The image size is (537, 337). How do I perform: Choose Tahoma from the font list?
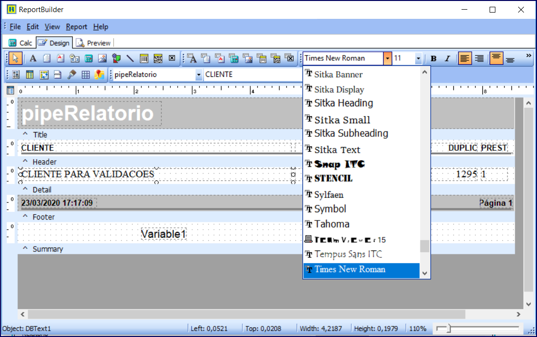click(361, 224)
